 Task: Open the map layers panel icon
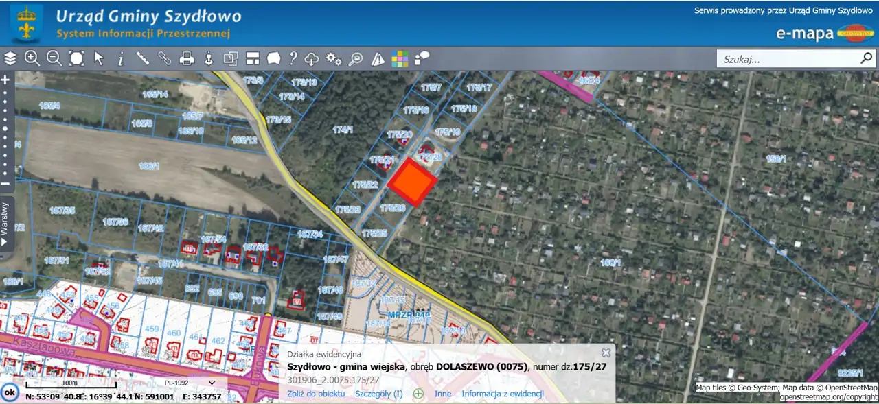pyautogui.click(x=10, y=58)
